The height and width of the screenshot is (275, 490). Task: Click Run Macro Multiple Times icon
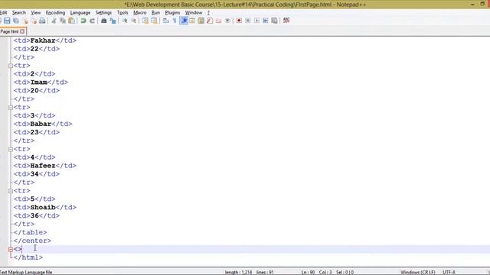(x=266, y=21)
